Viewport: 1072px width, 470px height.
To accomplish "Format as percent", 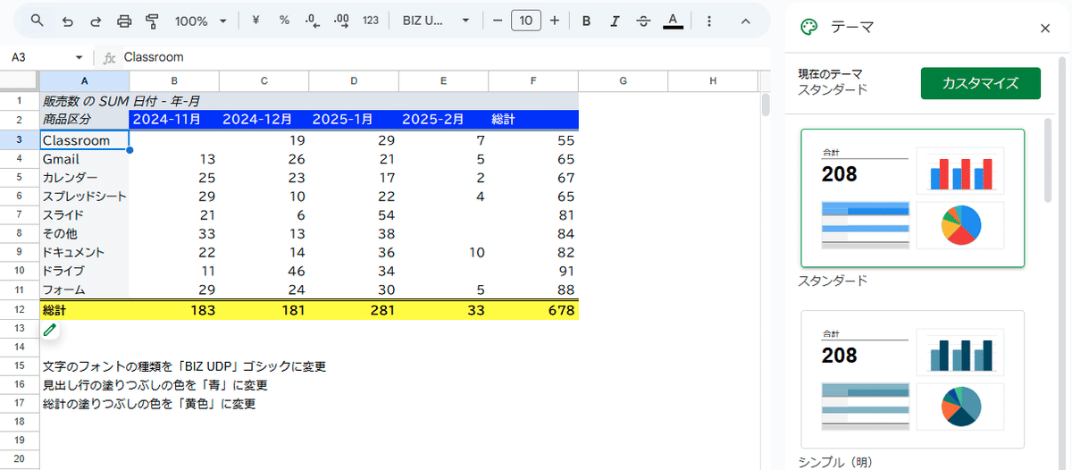I will click(x=284, y=20).
